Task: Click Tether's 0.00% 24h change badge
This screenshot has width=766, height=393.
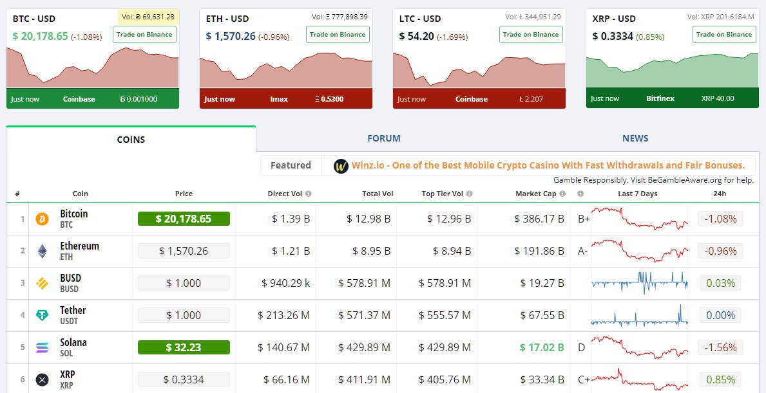Action: point(720,315)
